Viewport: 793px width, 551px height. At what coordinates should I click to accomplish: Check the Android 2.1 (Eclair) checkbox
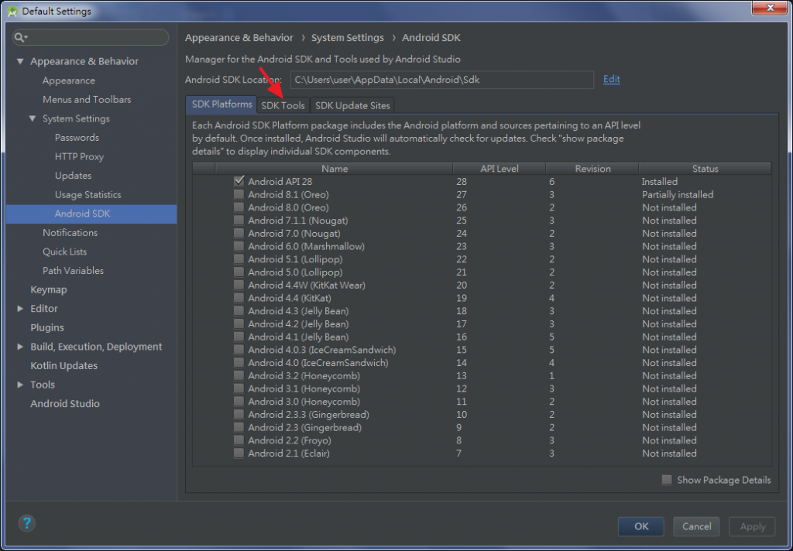click(239, 453)
